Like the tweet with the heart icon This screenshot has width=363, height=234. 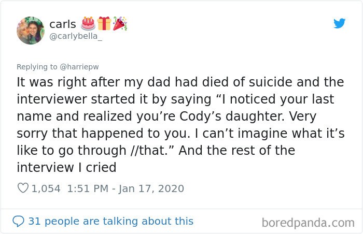pyautogui.click(x=23, y=188)
